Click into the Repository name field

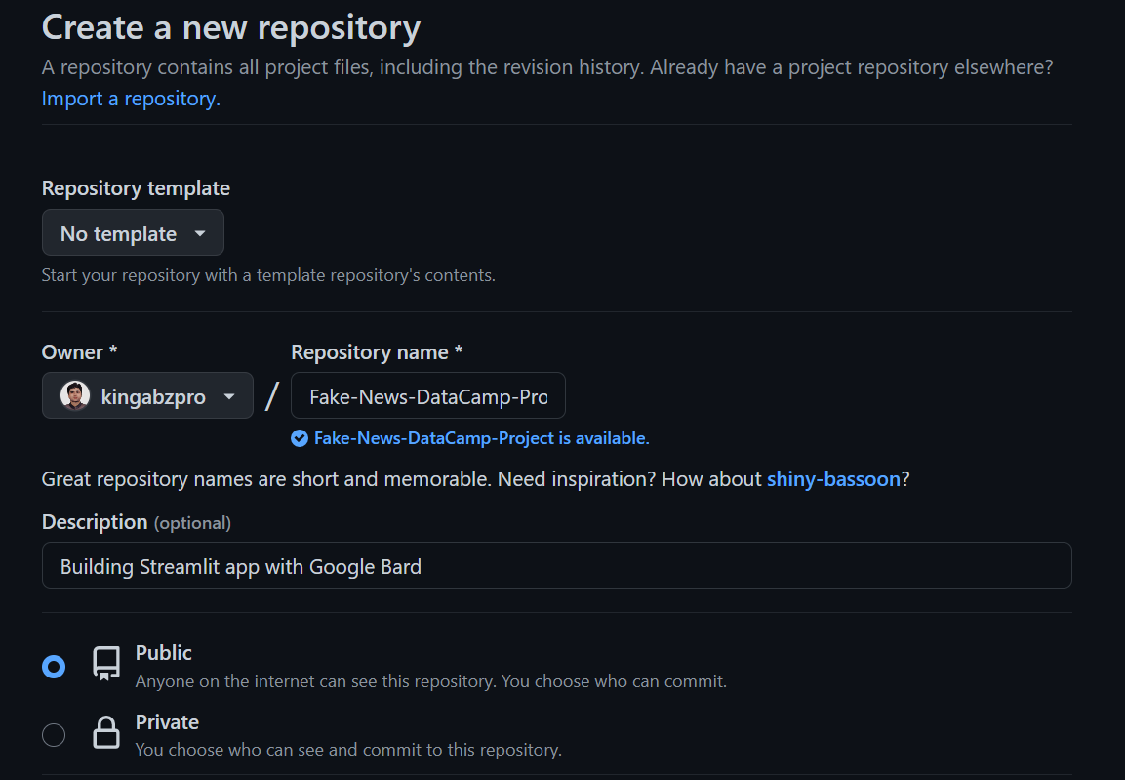[427, 397]
